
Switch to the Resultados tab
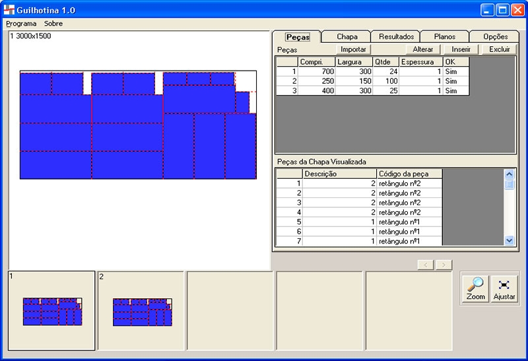396,37
